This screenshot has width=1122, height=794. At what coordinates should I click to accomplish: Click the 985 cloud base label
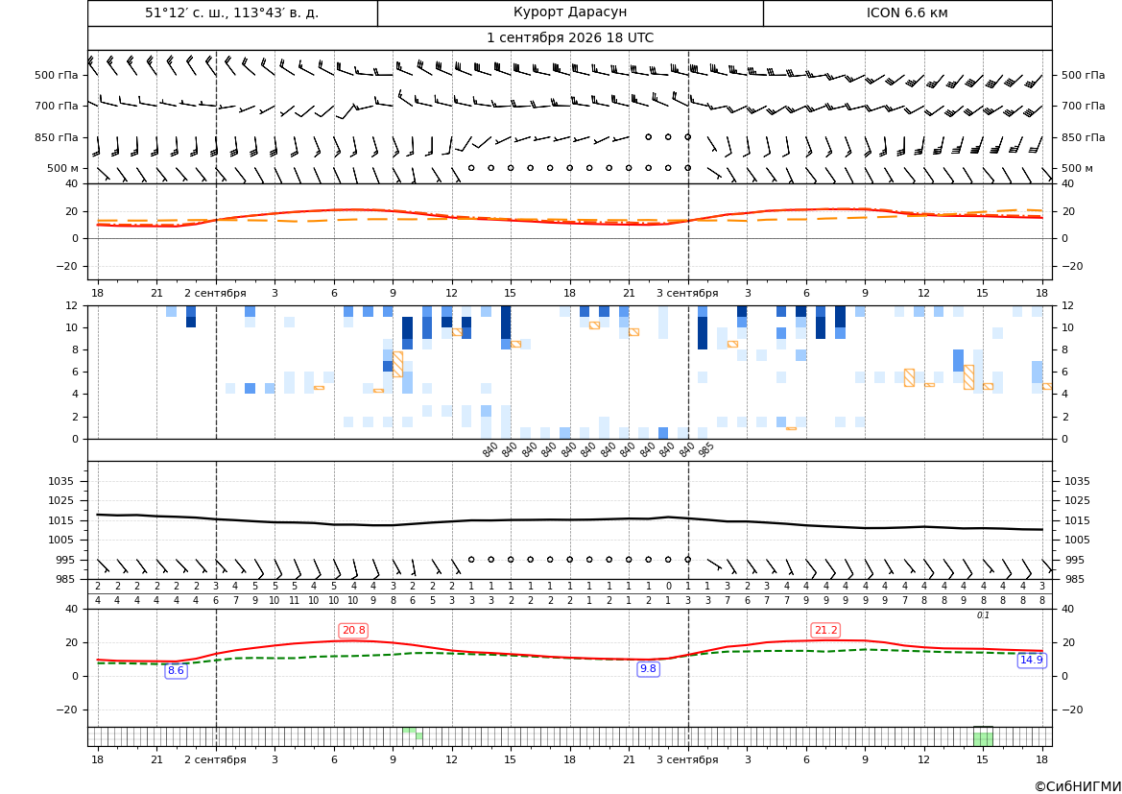pyautogui.click(x=705, y=449)
